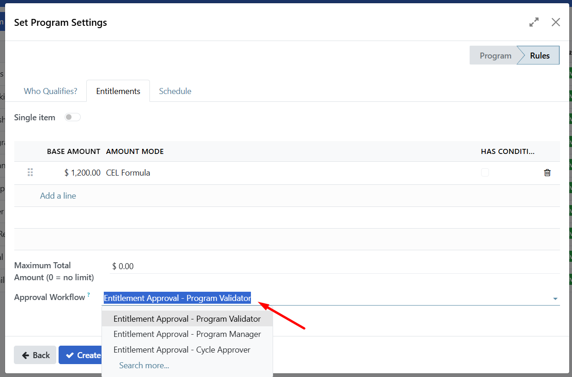Delete the CEL Formula entitlement line

pyautogui.click(x=547, y=173)
